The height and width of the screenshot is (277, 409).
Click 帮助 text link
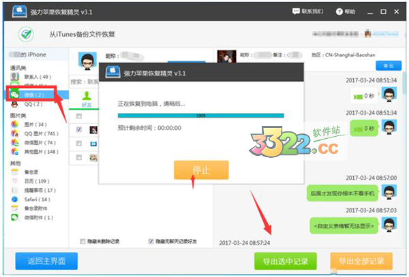coord(350,12)
